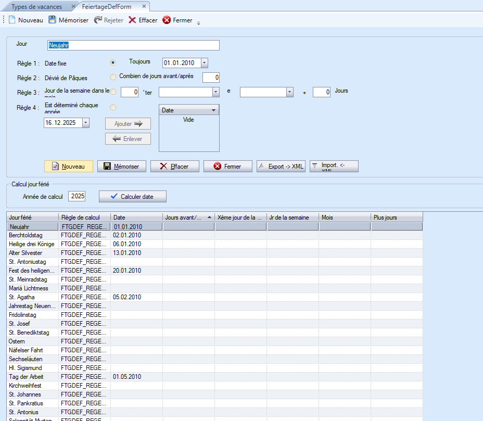Screen dimensions: 483x421
Task: Choose the Règle 4 yearly determined radio button
Action: [x=113, y=107]
